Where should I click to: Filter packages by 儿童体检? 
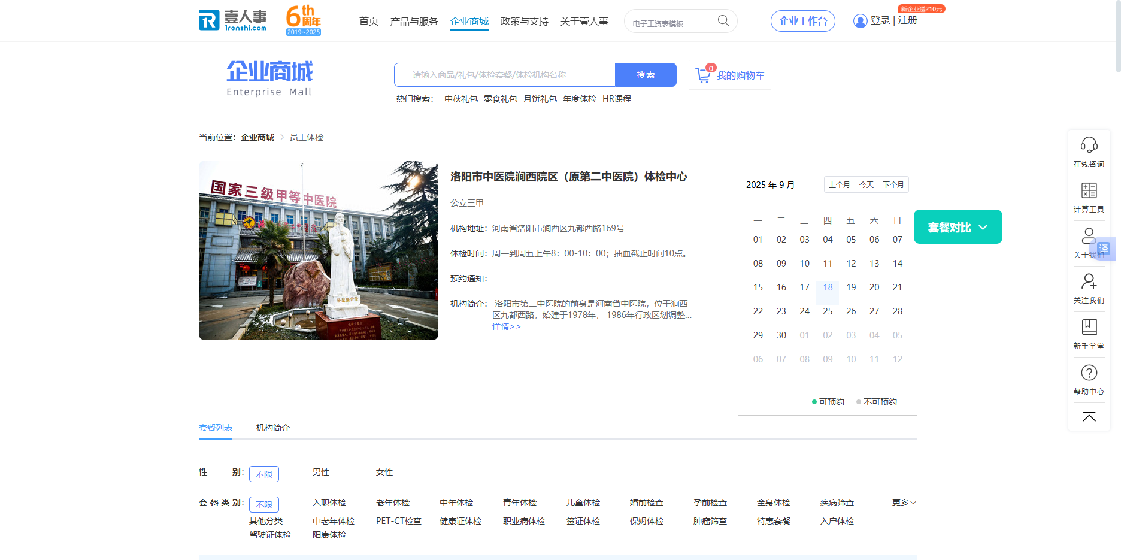pos(583,503)
